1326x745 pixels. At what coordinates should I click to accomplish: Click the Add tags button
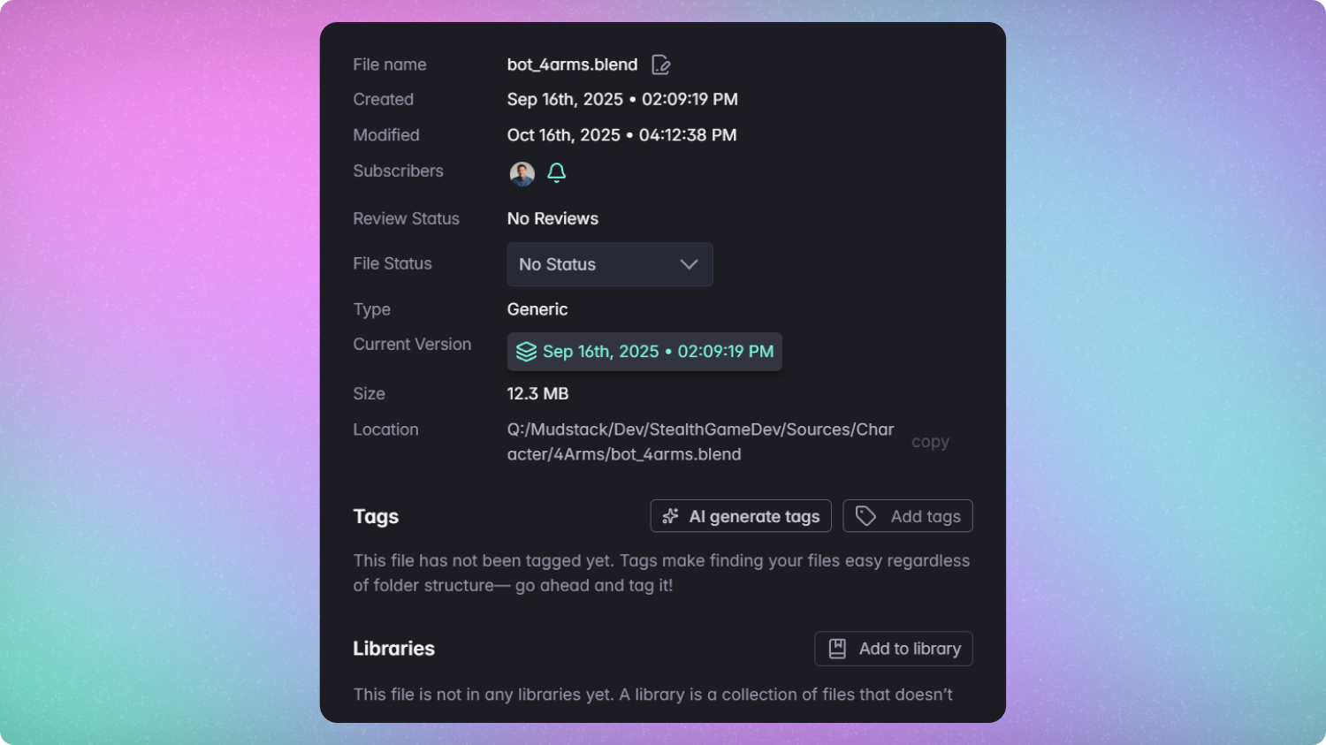(907, 515)
